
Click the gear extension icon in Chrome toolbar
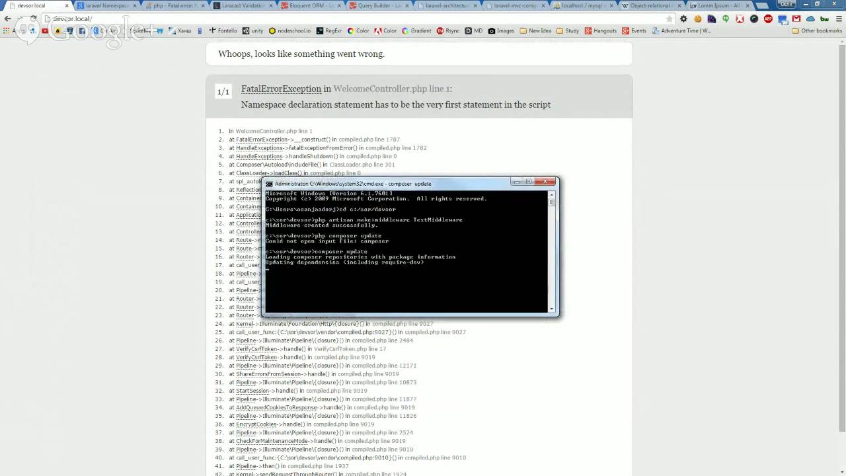coord(683,19)
